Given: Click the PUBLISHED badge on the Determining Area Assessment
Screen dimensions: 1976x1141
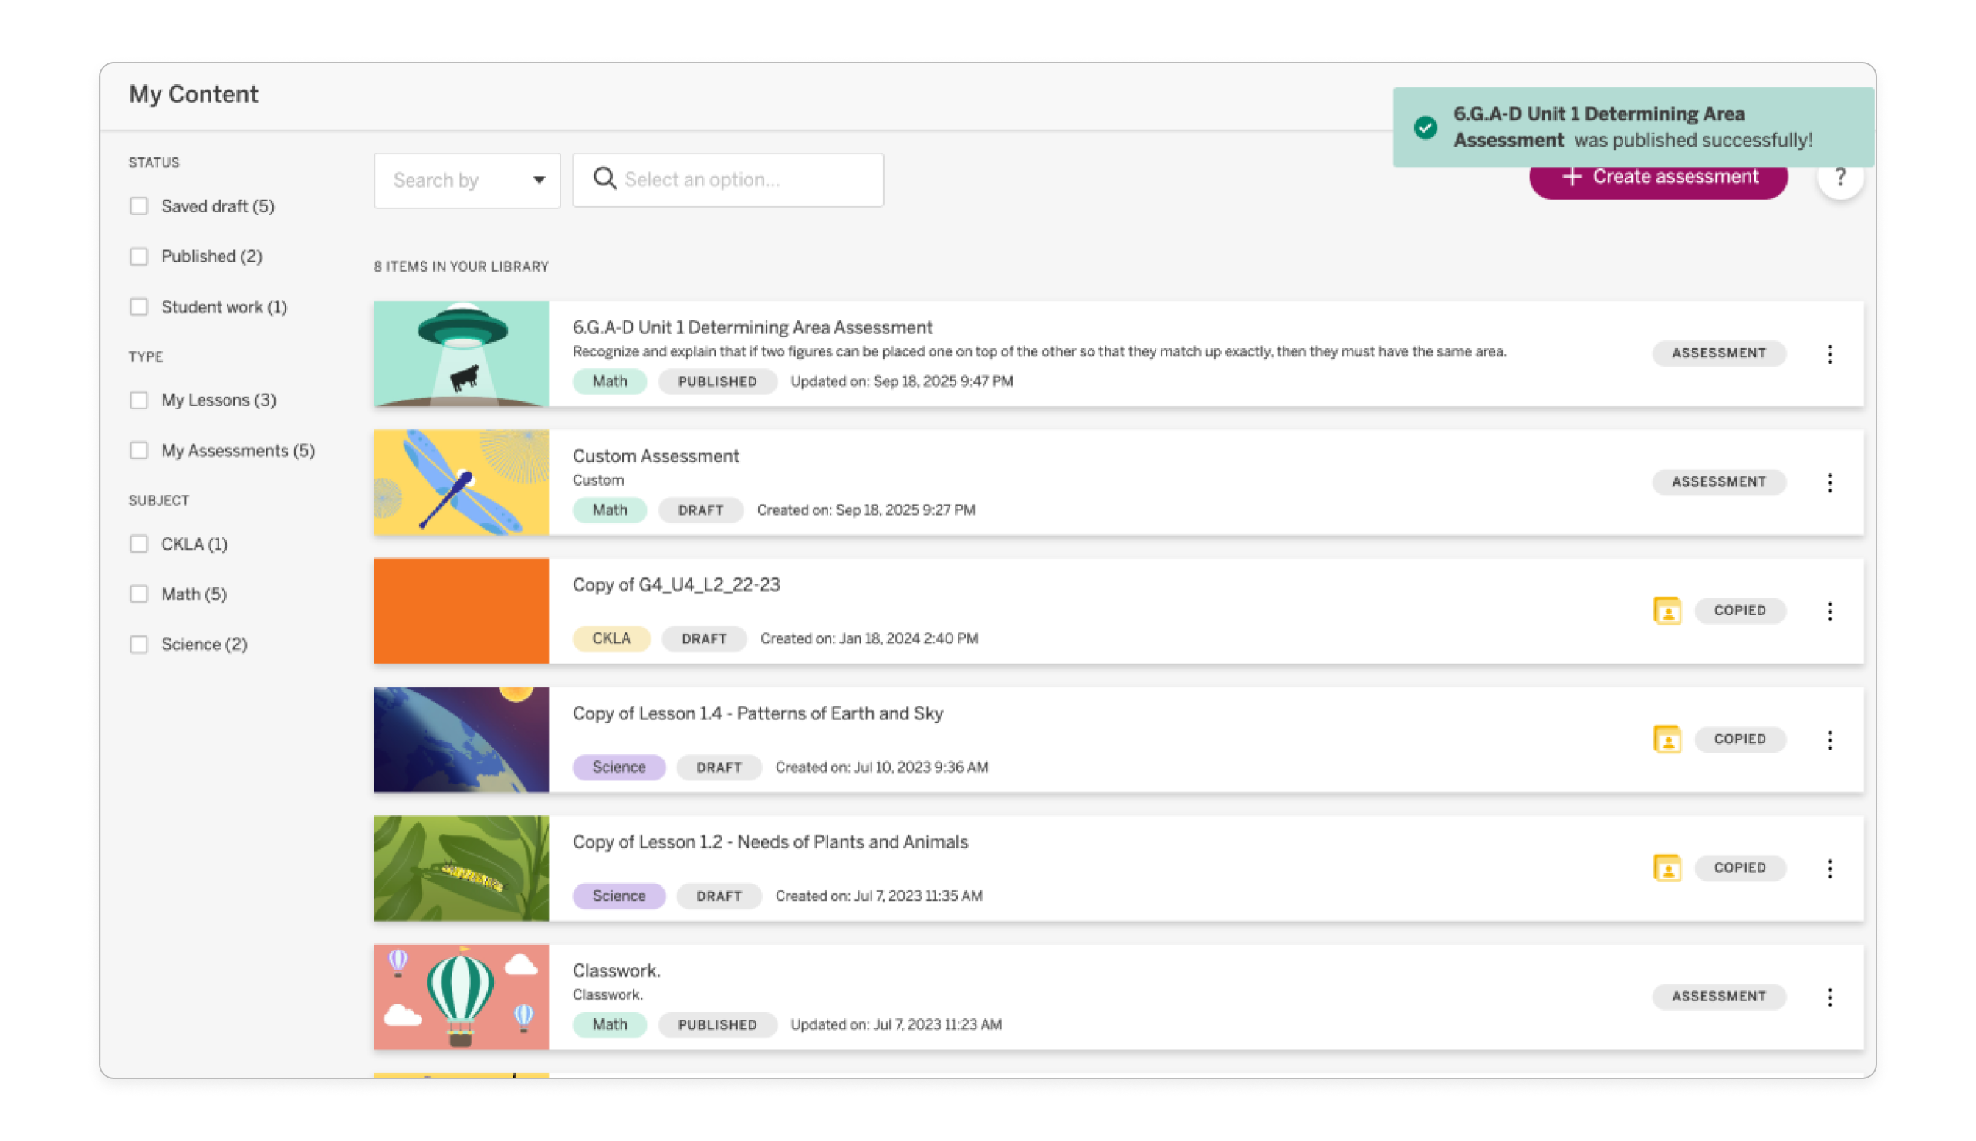Looking at the screenshot, I should pyautogui.click(x=717, y=381).
